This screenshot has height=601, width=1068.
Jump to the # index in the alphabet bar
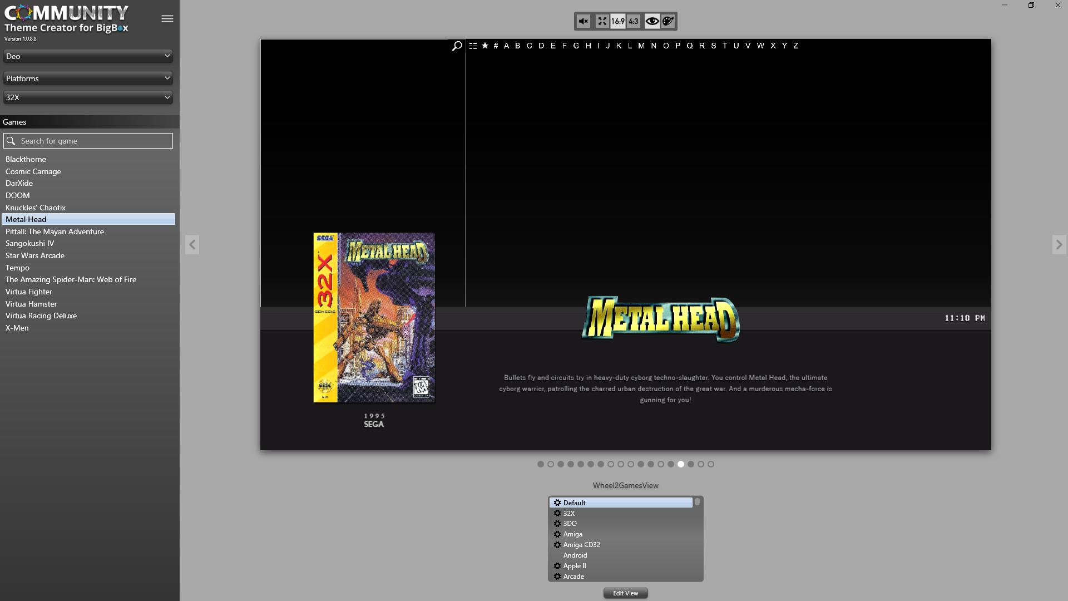[x=496, y=46]
